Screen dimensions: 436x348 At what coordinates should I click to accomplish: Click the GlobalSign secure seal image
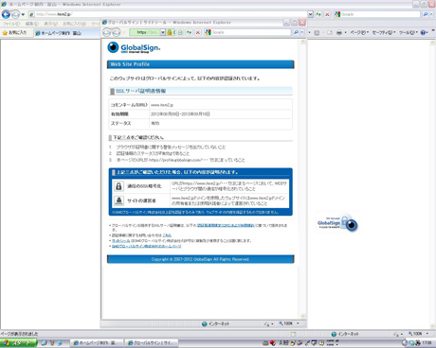(337, 223)
